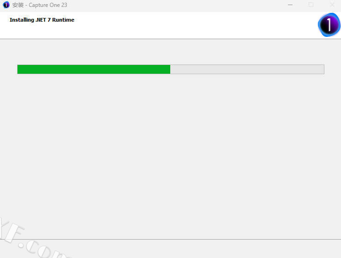Click the green filled part of progress bar
The height and width of the screenshot is (258, 341).
(x=94, y=69)
